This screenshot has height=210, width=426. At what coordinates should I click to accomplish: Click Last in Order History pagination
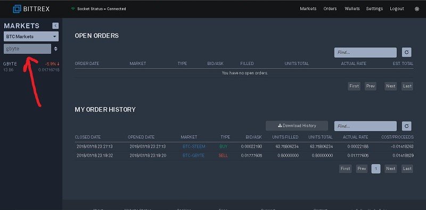(407, 168)
